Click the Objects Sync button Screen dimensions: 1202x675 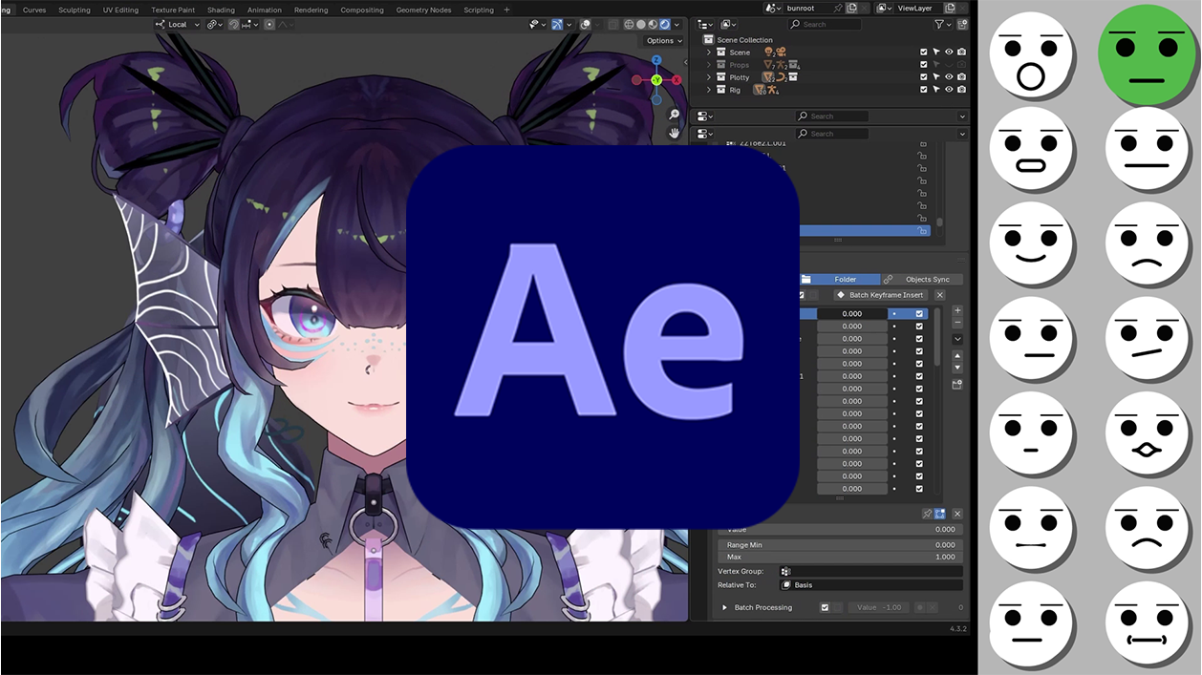(x=922, y=279)
